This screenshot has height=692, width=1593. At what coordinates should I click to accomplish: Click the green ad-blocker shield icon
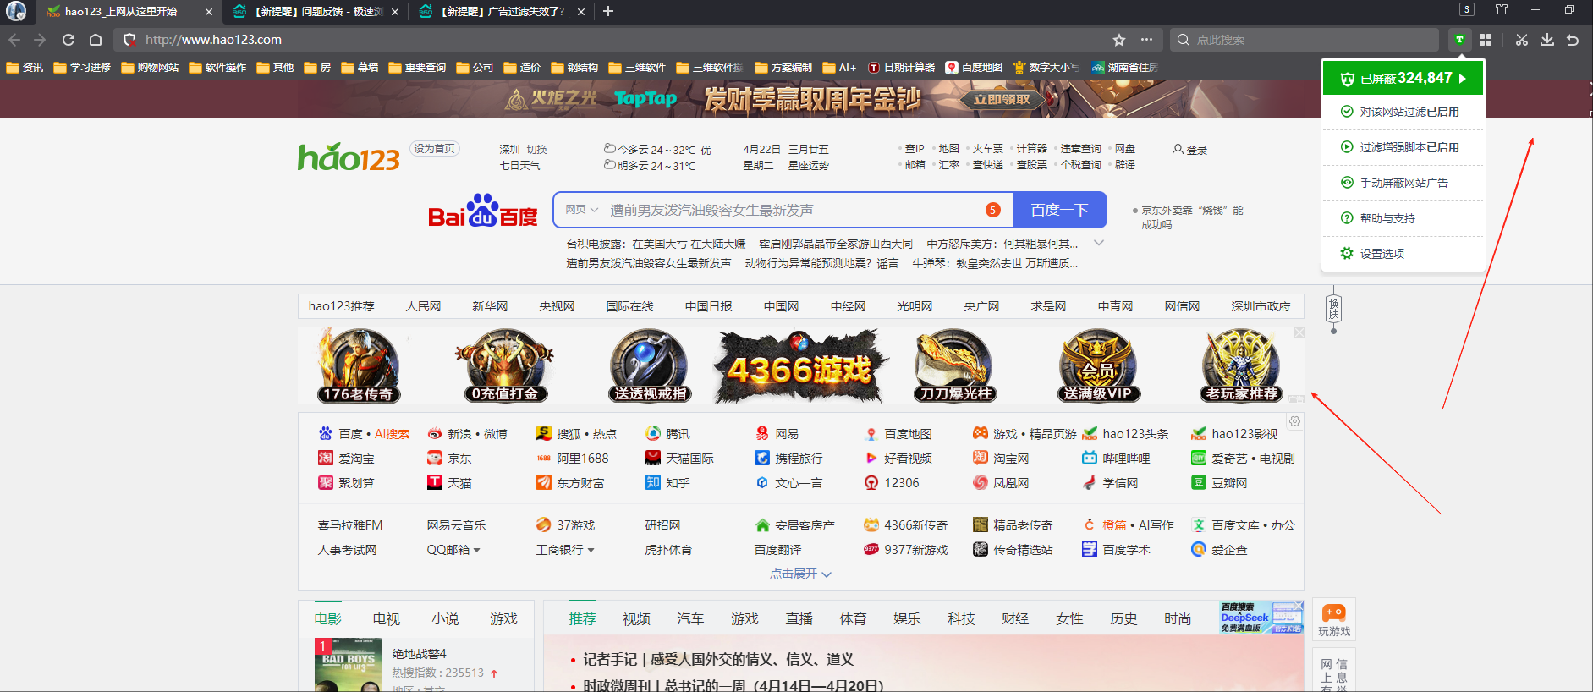1459,40
